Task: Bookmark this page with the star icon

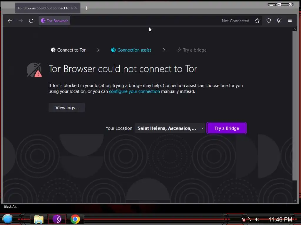Action: pyautogui.click(x=257, y=21)
